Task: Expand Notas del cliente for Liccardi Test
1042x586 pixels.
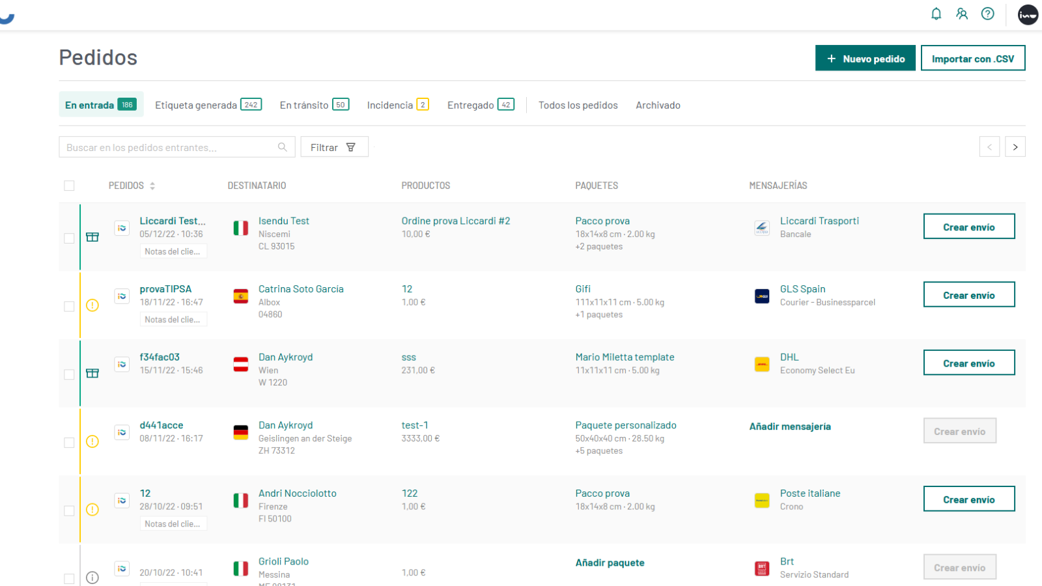Action: click(x=173, y=251)
